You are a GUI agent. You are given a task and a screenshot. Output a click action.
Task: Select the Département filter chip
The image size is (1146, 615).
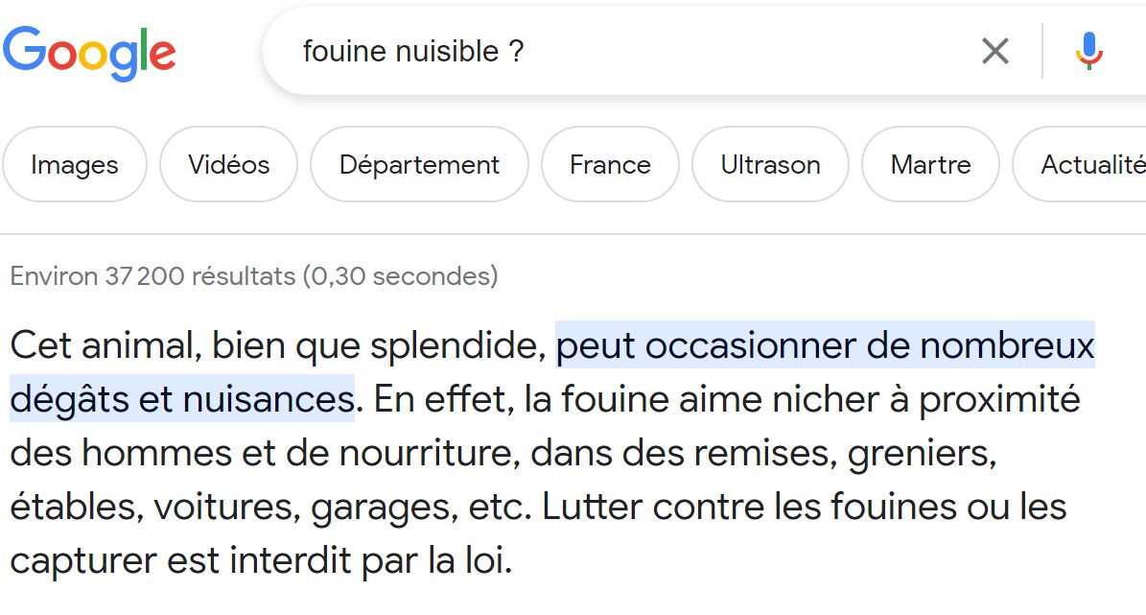(x=419, y=164)
